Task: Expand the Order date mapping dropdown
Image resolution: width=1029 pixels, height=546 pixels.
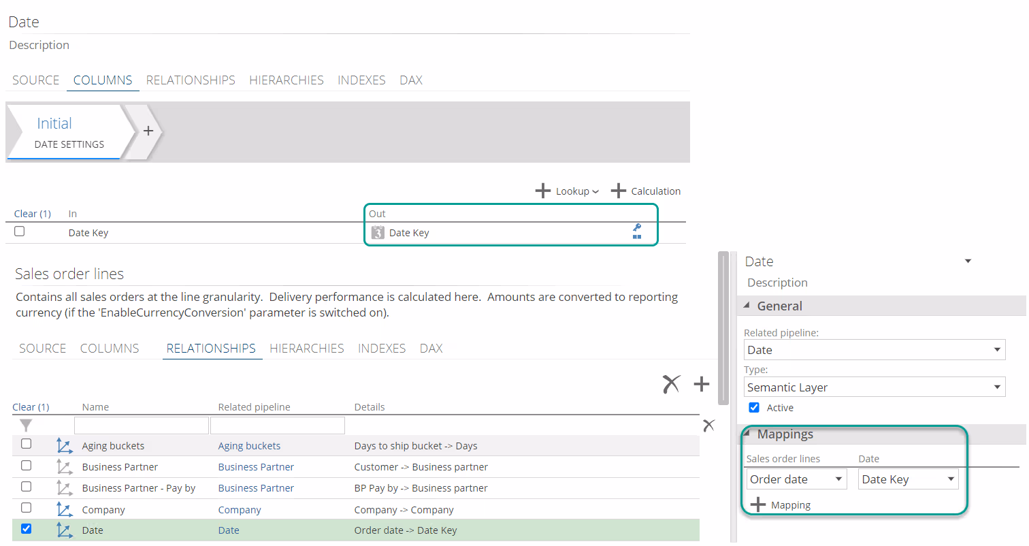Action: [x=796, y=479]
